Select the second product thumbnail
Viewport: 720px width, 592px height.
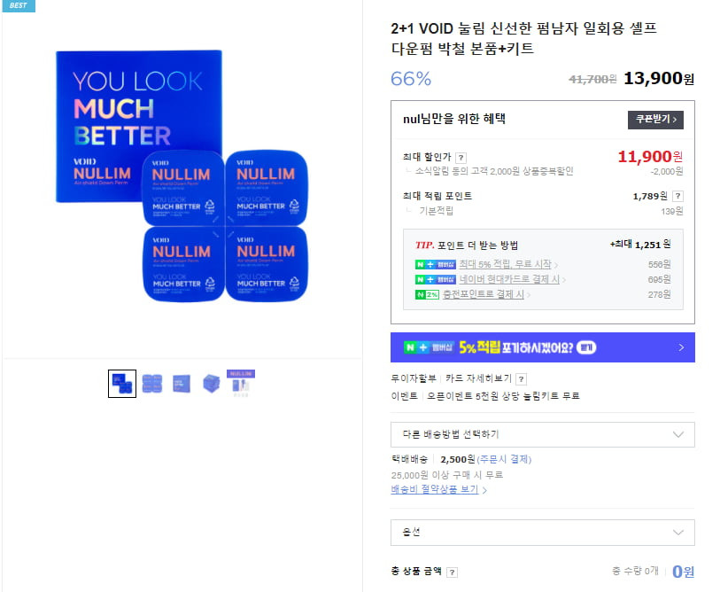(152, 384)
